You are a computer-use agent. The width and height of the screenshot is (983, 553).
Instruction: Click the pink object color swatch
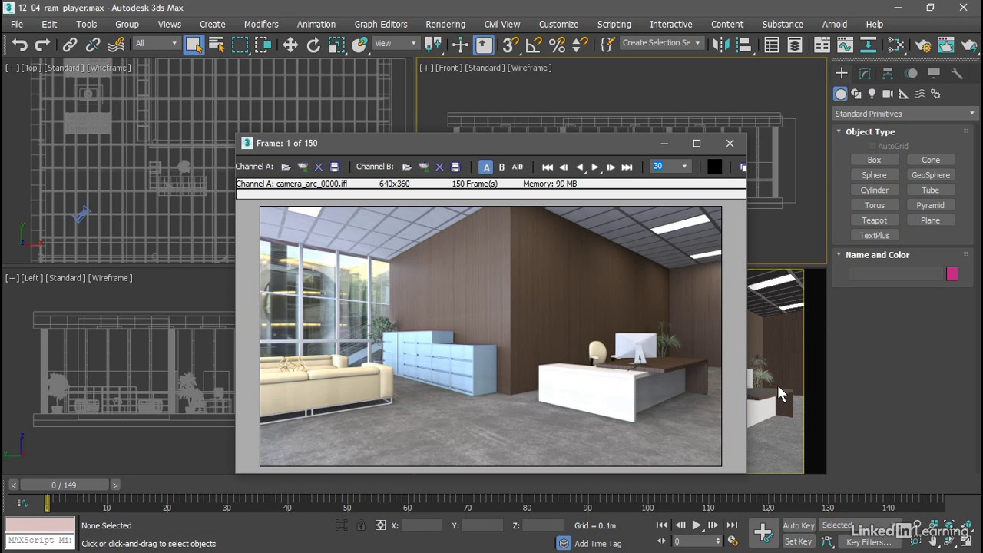point(952,274)
